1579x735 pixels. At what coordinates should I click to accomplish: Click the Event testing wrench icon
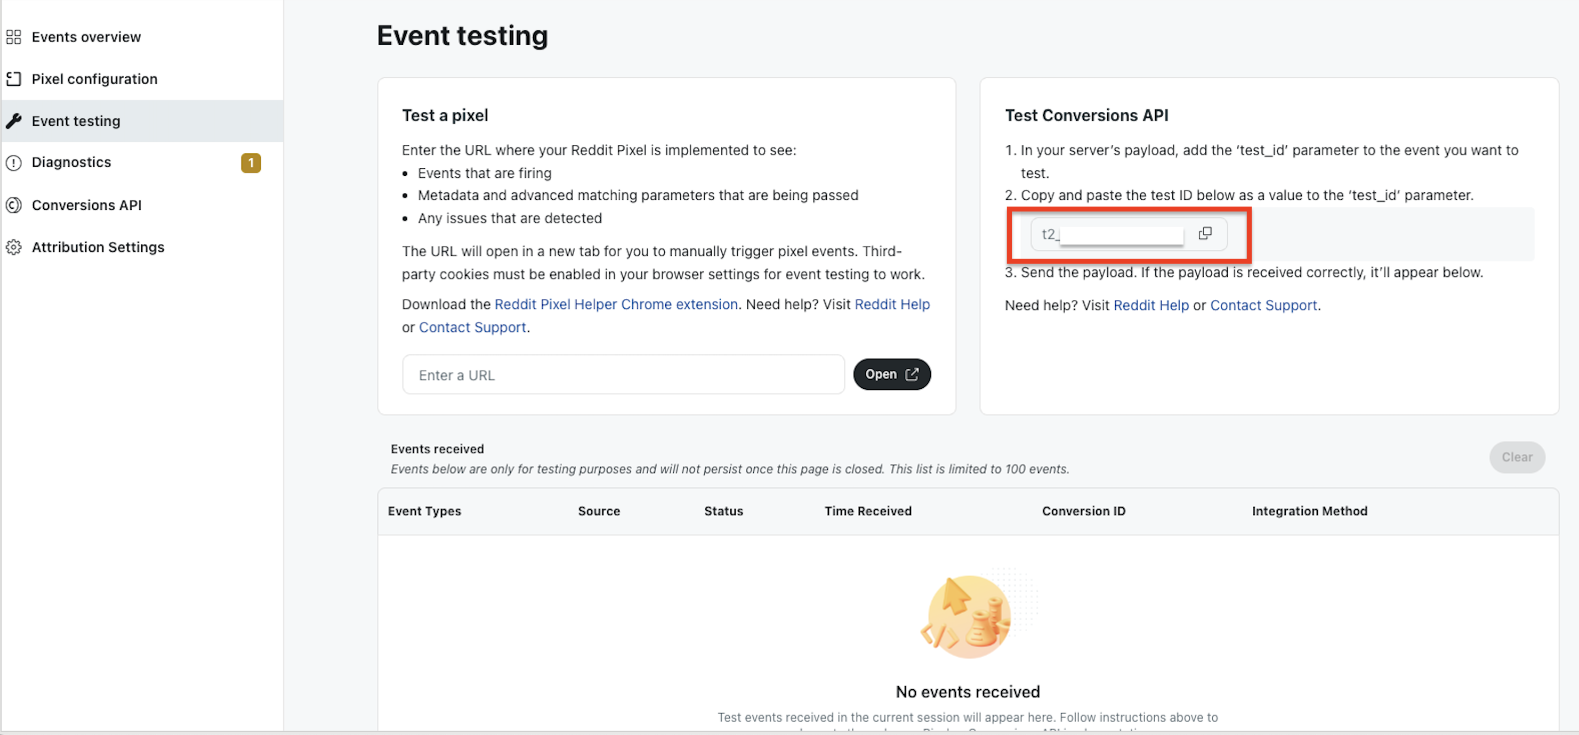pyautogui.click(x=13, y=121)
